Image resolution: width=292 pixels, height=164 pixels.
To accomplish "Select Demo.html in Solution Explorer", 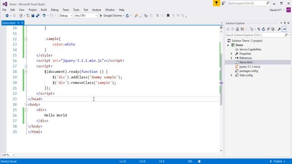I will coord(246,62).
